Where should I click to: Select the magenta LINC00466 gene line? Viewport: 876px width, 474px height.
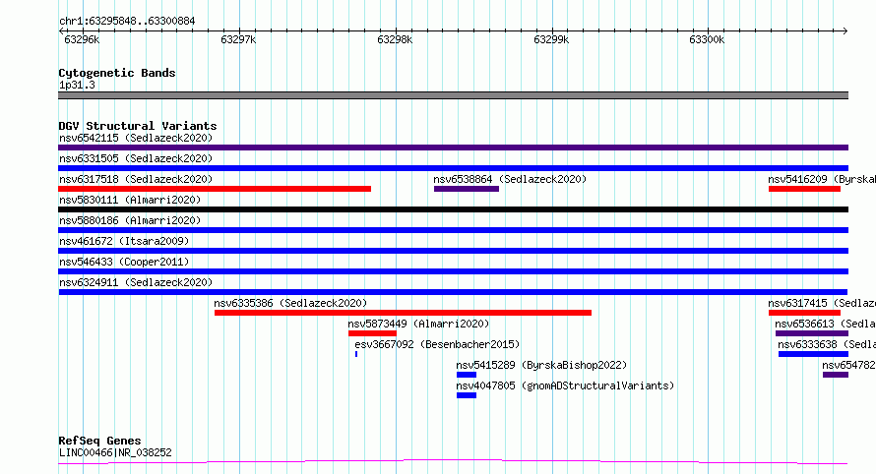(453, 462)
